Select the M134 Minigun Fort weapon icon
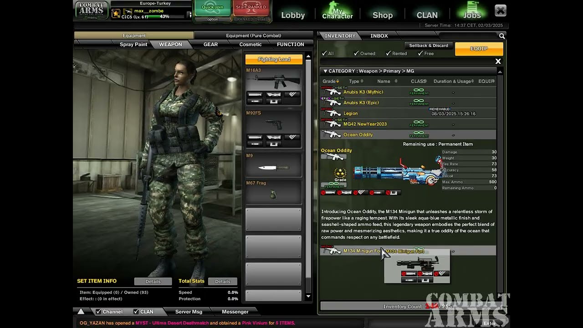This screenshot has height=328, width=583. point(332,251)
